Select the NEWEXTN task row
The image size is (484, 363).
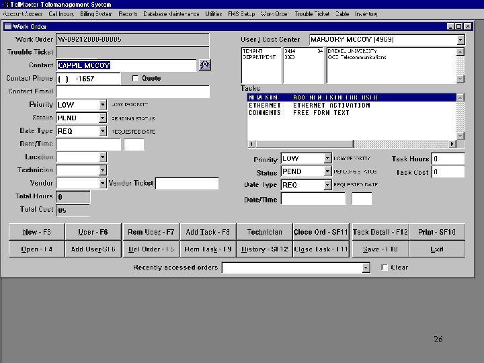(352, 97)
